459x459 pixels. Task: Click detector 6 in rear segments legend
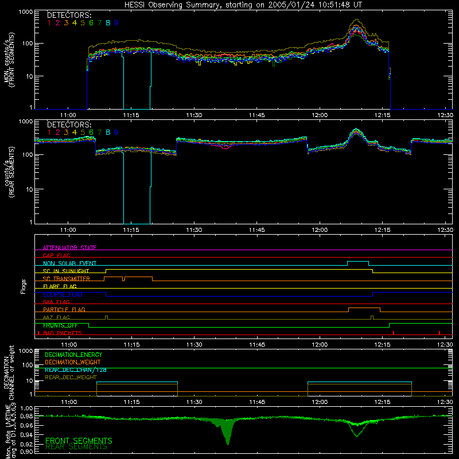[x=91, y=133]
